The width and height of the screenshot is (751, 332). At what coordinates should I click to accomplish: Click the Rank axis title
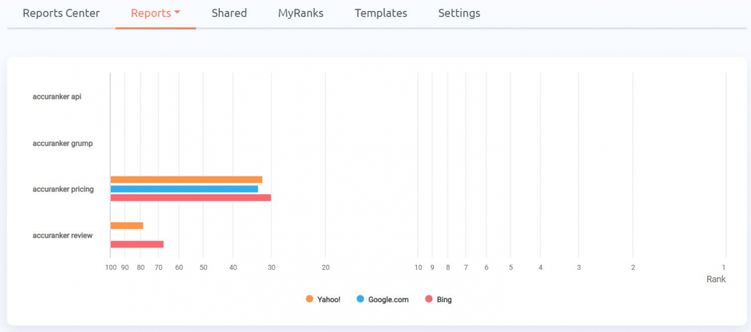coord(716,279)
